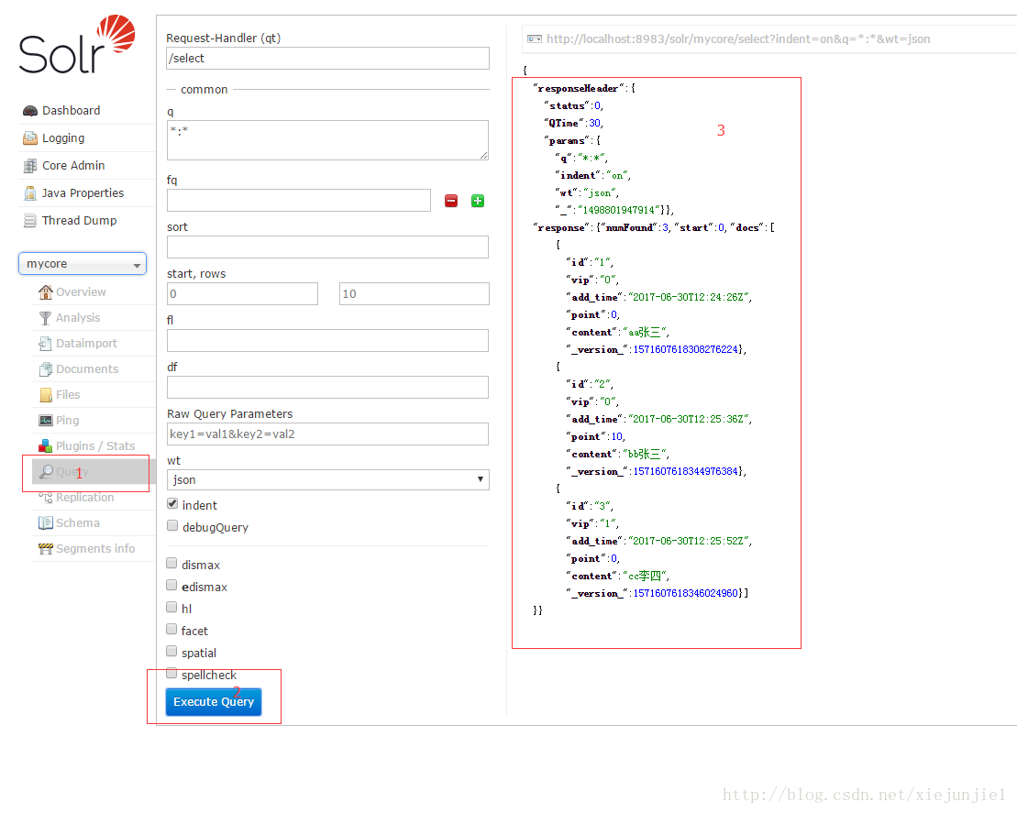This screenshot has height=813, width=1017.
Task: Open the mycore core selector dropdown
Action: [83, 264]
